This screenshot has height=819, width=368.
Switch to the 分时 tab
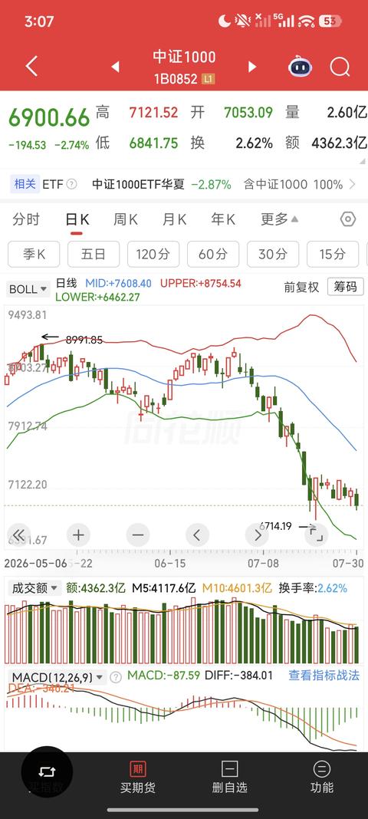pyautogui.click(x=26, y=219)
